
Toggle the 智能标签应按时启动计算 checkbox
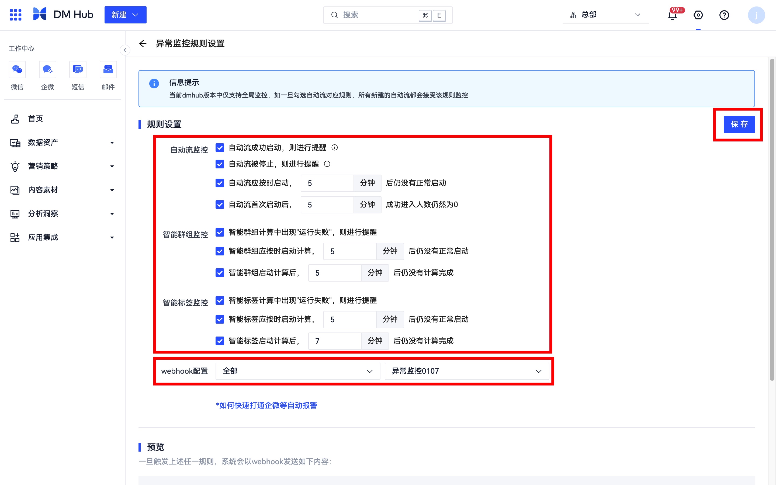coord(220,319)
